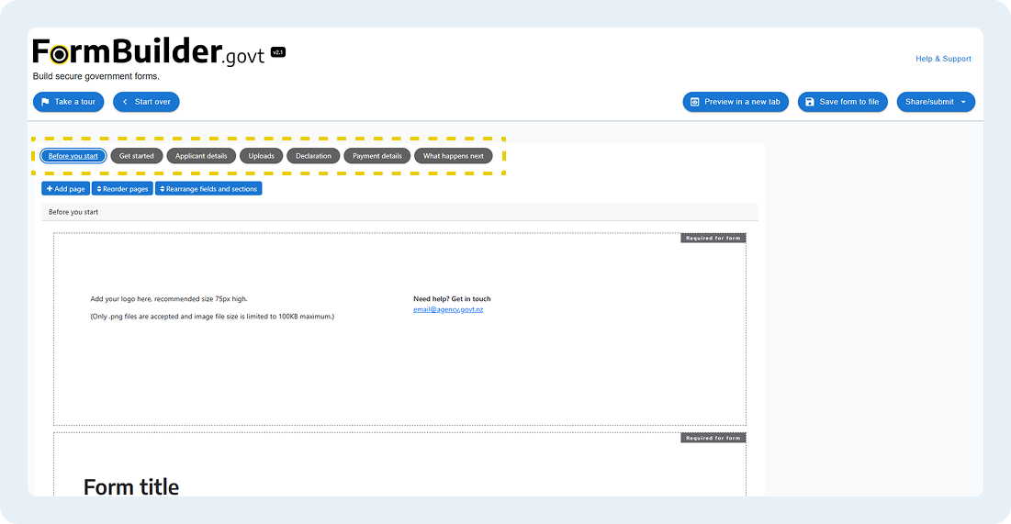This screenshot has height=524, width=1011.
Task: Select the Before you start page tab
Action: point(73,156)
